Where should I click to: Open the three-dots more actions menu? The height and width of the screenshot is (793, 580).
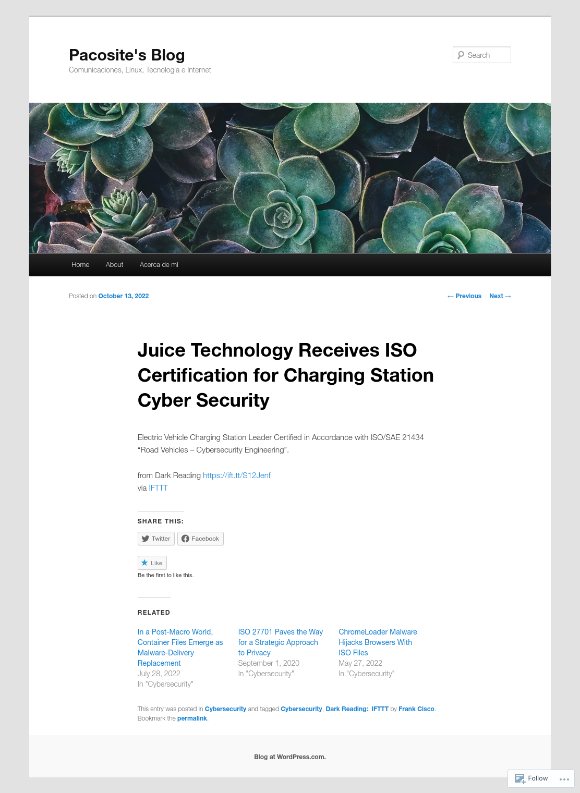(564, 779)
